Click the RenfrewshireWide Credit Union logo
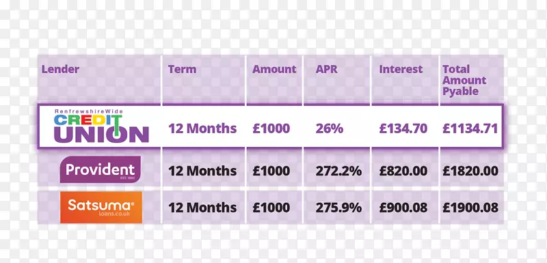Viewport: 547px width, 263px height. tap(101, 126)
